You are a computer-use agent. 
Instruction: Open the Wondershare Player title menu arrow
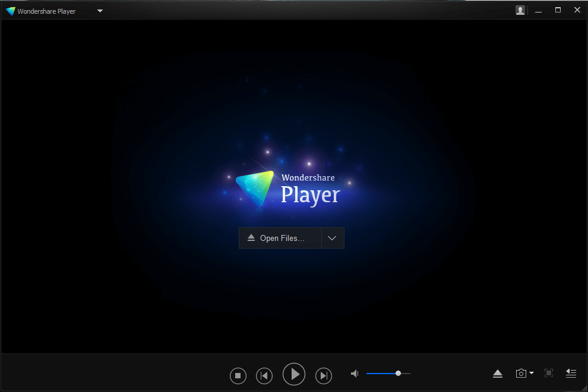100,11
